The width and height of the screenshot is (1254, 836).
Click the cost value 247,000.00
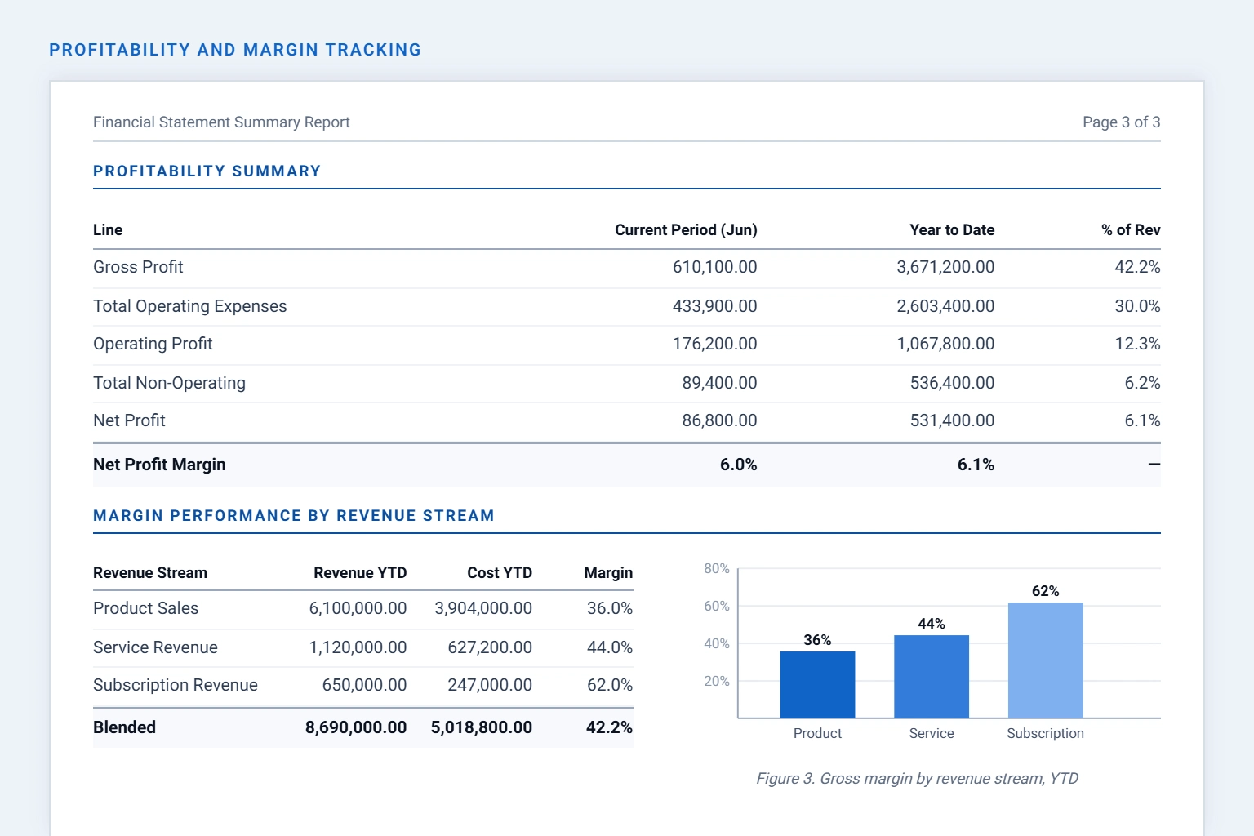point(490,685)
